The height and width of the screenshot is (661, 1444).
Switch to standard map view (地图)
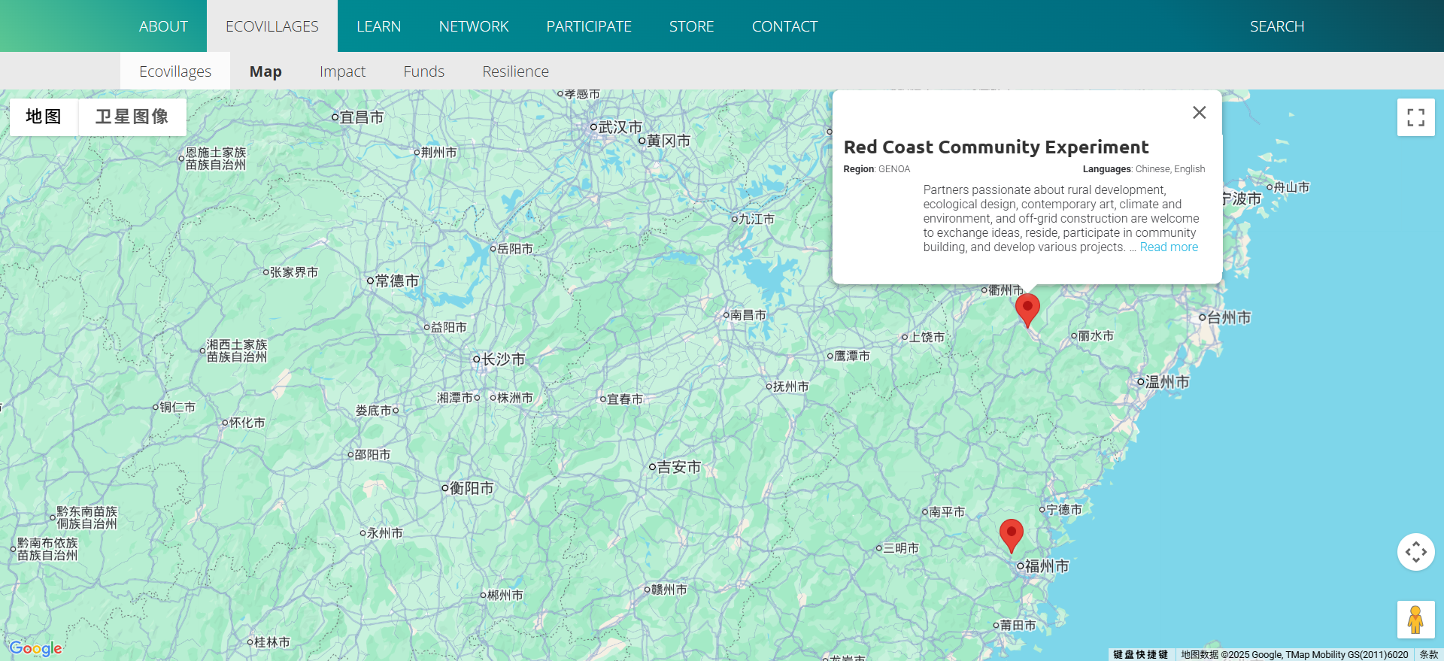coord(44,117)
